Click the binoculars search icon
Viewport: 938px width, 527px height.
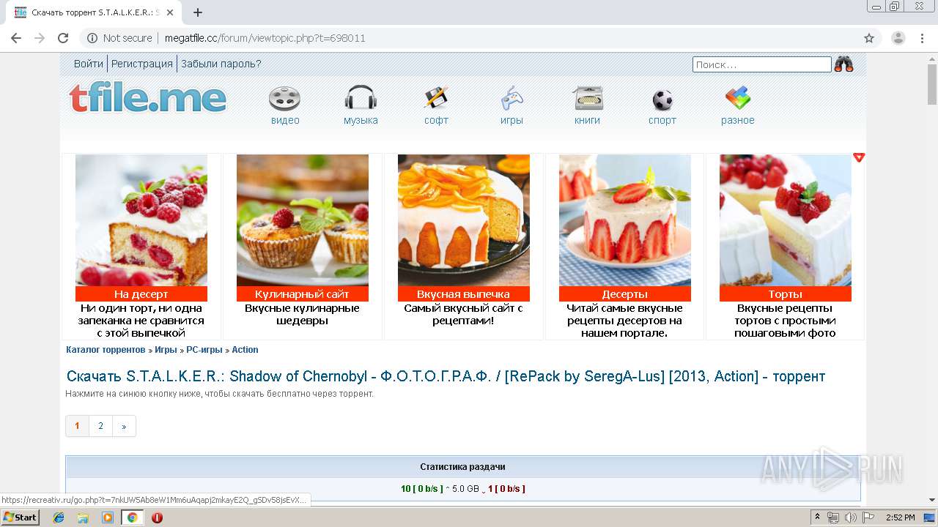[x=843, y=64]
